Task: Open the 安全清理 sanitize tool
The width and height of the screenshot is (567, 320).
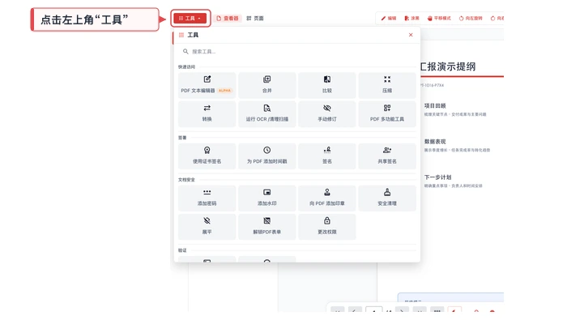Action: point(387,198)
